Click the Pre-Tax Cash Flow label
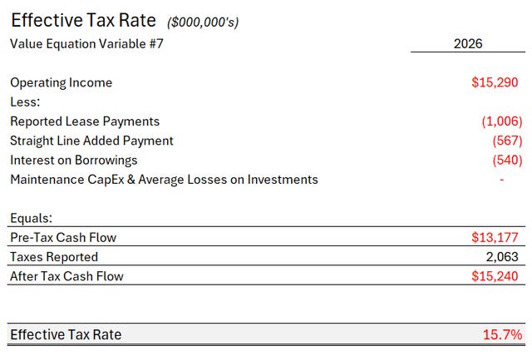This screenshot has height=356, width=532. pos(63,238)
